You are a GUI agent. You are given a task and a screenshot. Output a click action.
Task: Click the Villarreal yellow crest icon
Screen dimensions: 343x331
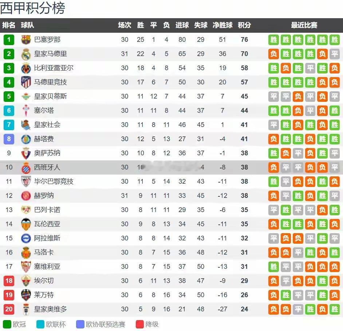[x=26, y=68]
